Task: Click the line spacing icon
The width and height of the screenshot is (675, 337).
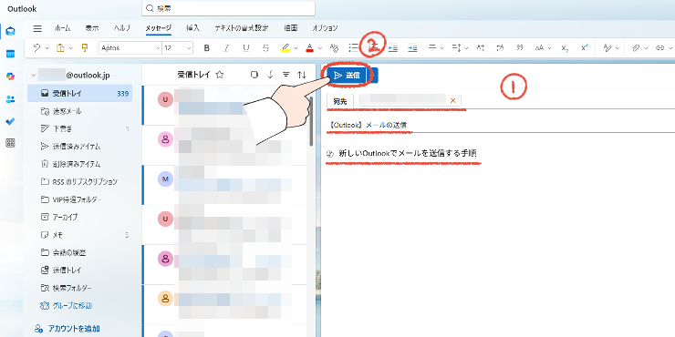Action: point(456,48)
